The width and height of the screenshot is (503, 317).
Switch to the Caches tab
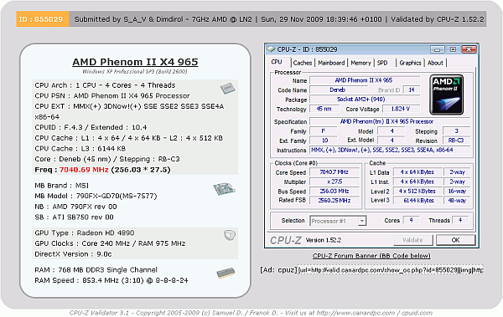point(303,63)
